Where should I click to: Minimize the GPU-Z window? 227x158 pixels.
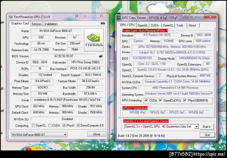(x=85, y=16)
